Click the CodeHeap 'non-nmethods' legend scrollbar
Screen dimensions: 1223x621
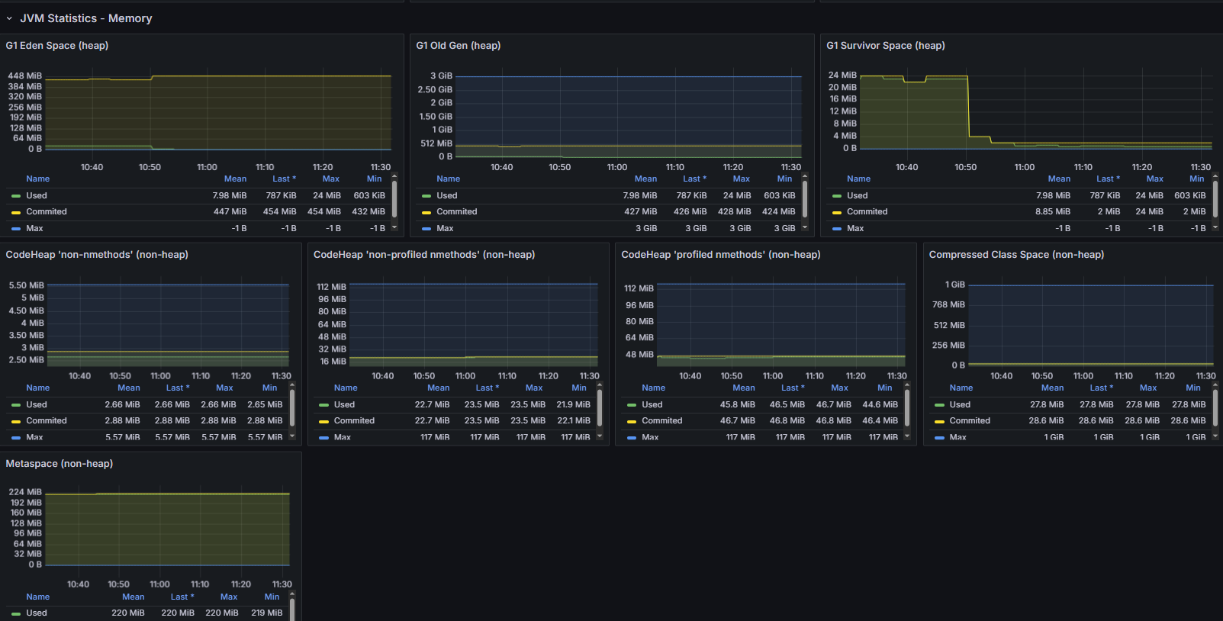click(292, 408)
